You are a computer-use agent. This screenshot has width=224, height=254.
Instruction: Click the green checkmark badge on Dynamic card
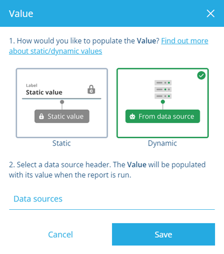(x=201, y=76)
